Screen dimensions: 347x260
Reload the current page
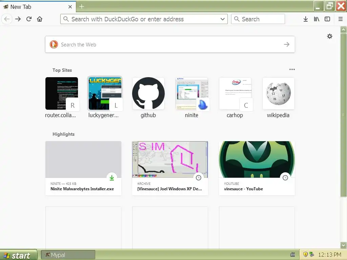tap(29, 19)
